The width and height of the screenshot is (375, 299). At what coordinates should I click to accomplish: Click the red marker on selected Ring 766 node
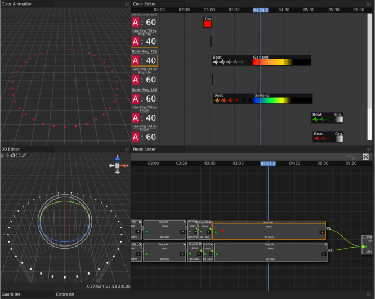tap(222, 231)
